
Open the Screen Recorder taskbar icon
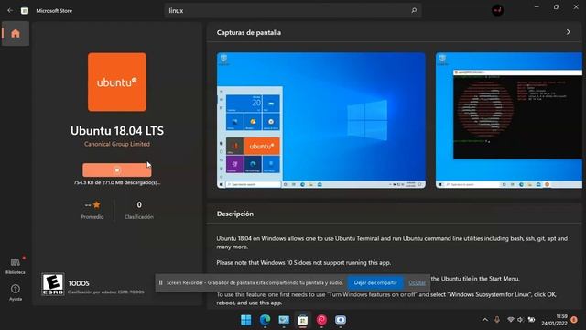tap(340, 320)
